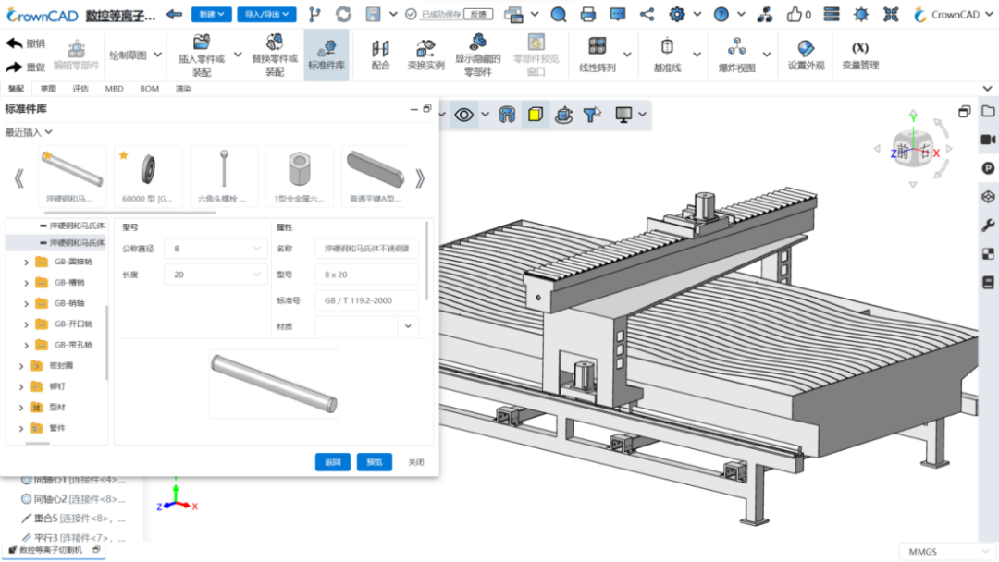Image resolution: width=999 pixels, height=562 pixels.
Task: Click the blue 预览 button
Action: coord(374,462)
